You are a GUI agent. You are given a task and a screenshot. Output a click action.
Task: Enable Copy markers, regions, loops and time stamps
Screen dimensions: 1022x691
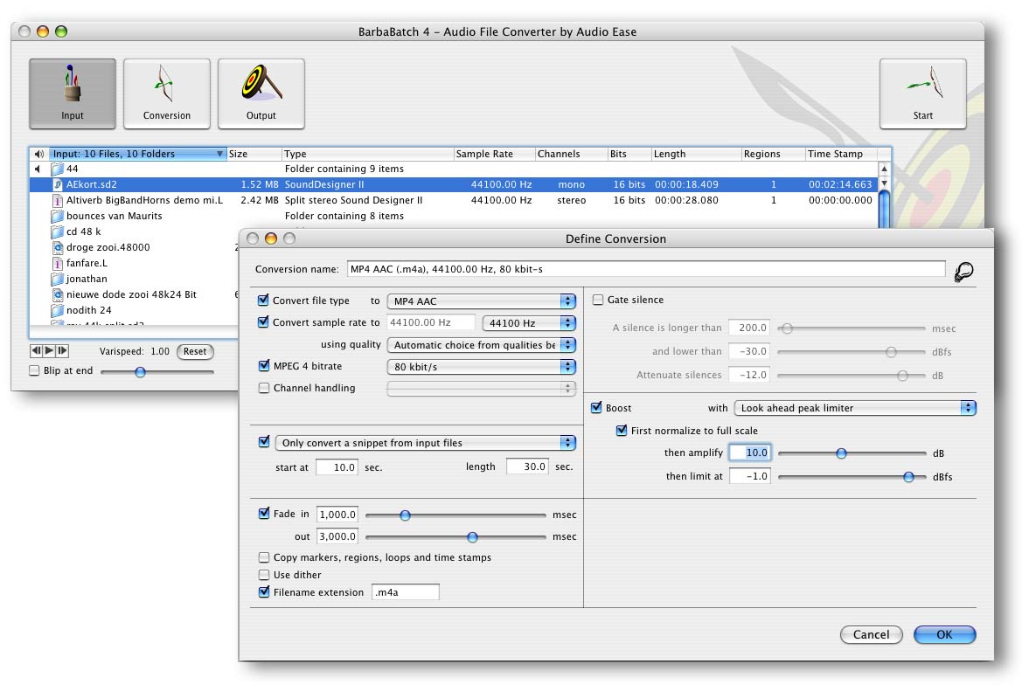(x=264, y=557)
